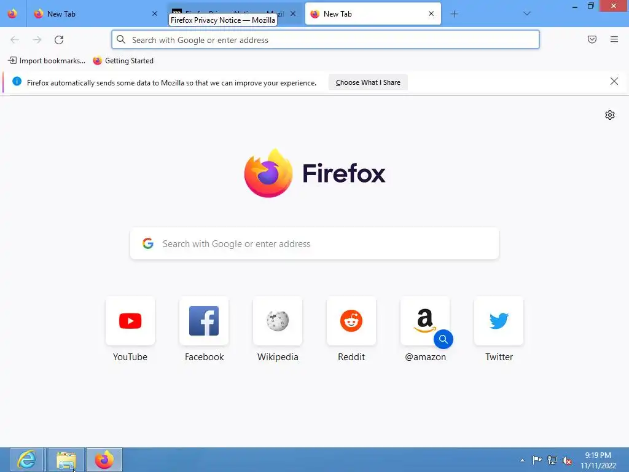This screenshot has width=629, height=472.
Task: Close the active New Tab tab
Action: [431, 14]
